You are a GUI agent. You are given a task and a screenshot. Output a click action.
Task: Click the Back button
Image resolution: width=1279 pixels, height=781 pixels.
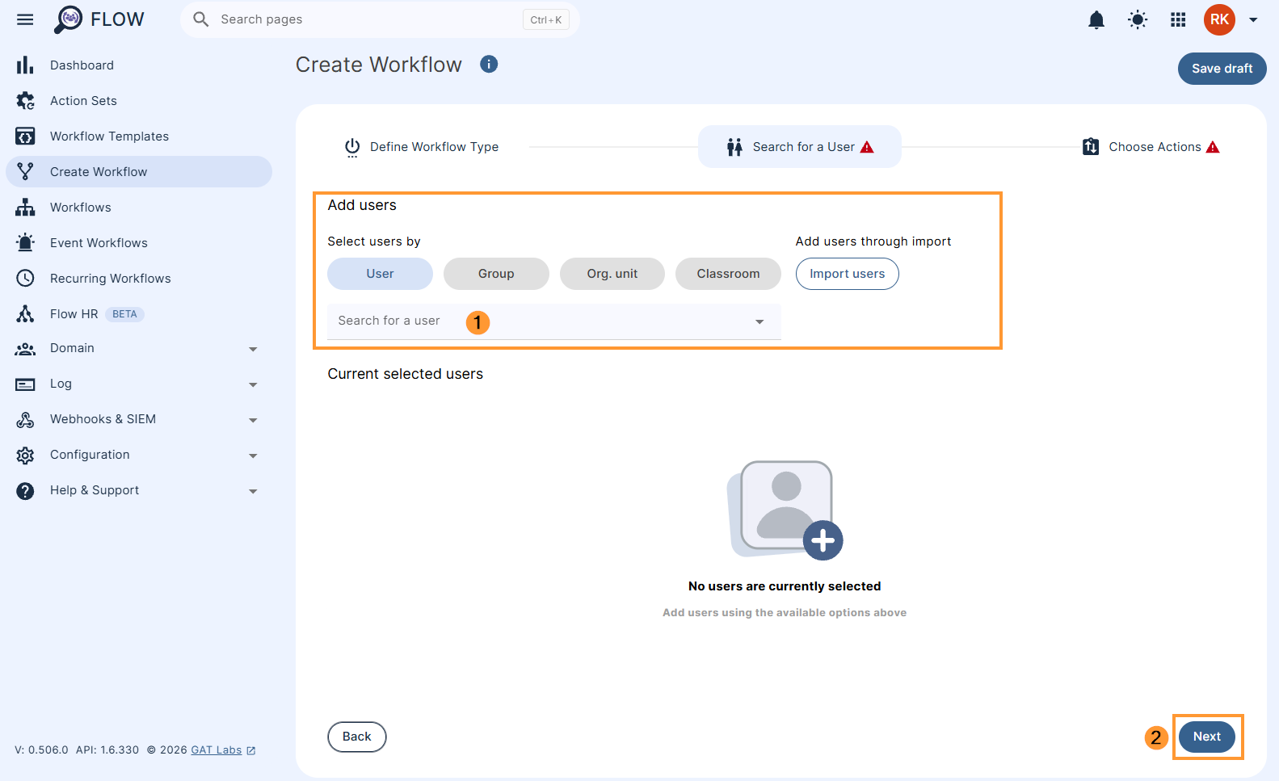[356, 737]
